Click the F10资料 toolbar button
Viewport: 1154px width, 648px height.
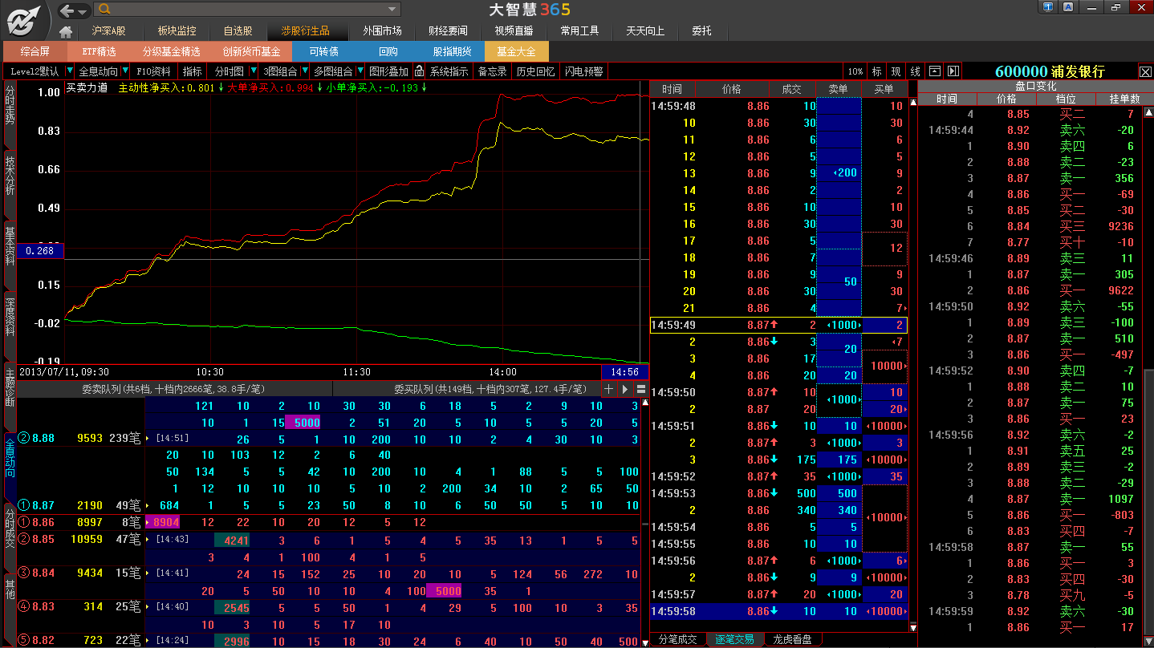point(153,71)
